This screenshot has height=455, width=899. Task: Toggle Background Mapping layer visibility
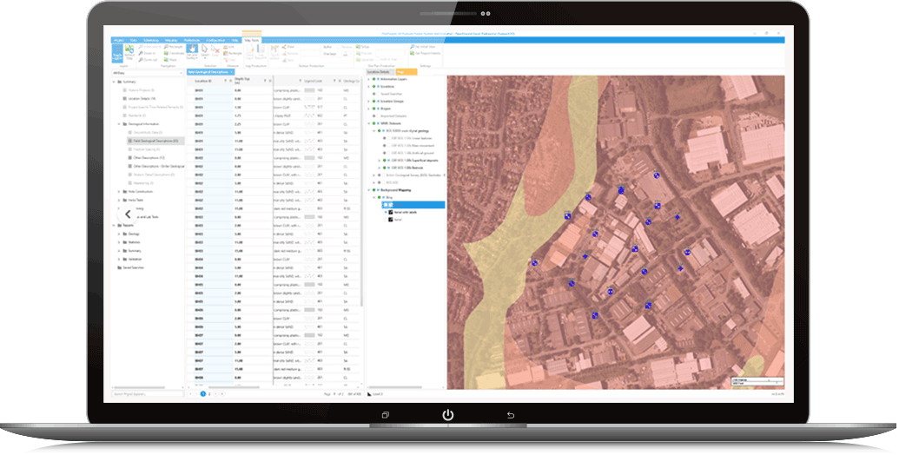click(374, 190)
